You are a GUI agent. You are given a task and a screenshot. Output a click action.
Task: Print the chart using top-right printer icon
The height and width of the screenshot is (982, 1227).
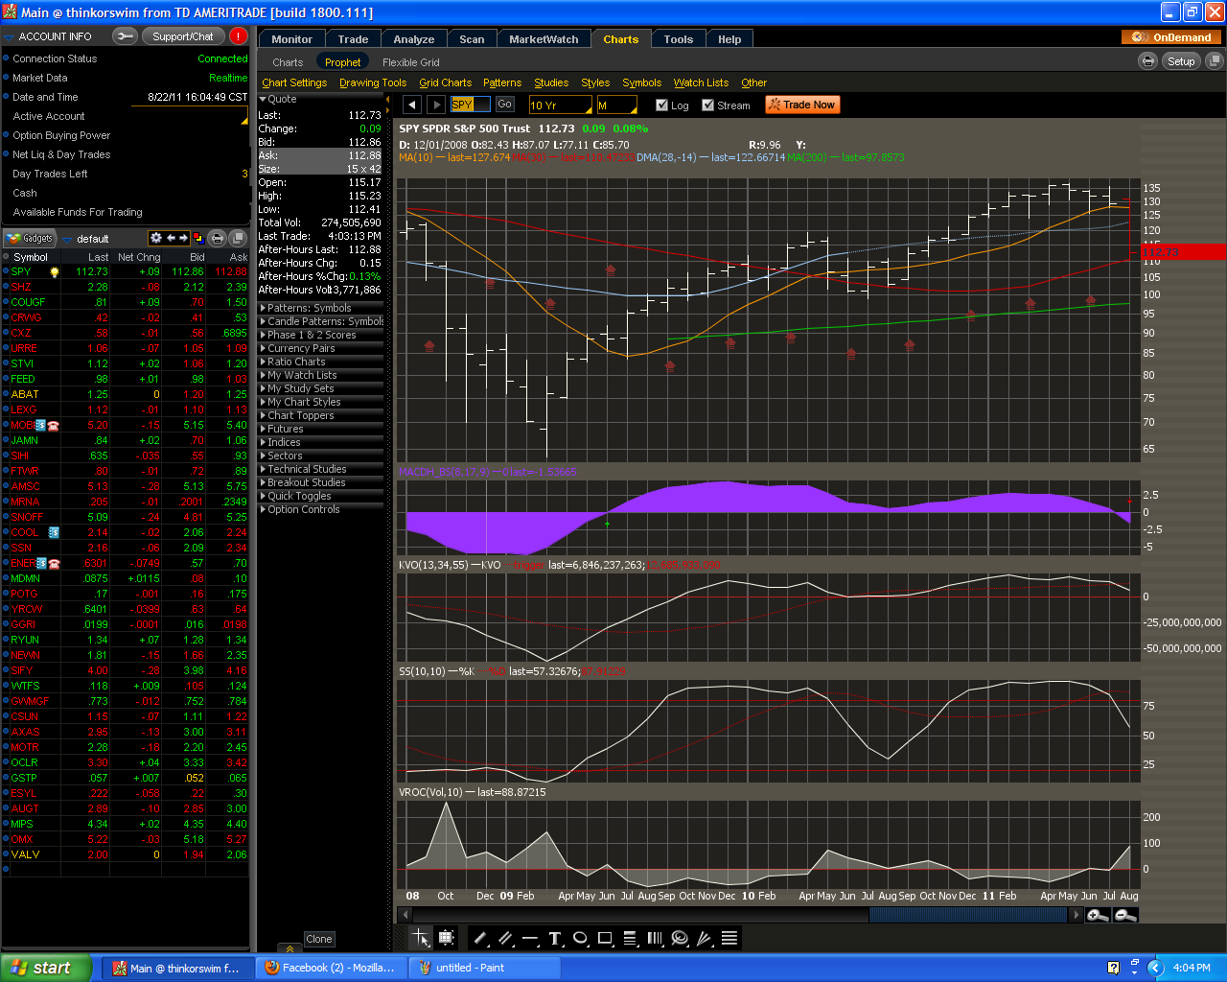coord(1147,60)
